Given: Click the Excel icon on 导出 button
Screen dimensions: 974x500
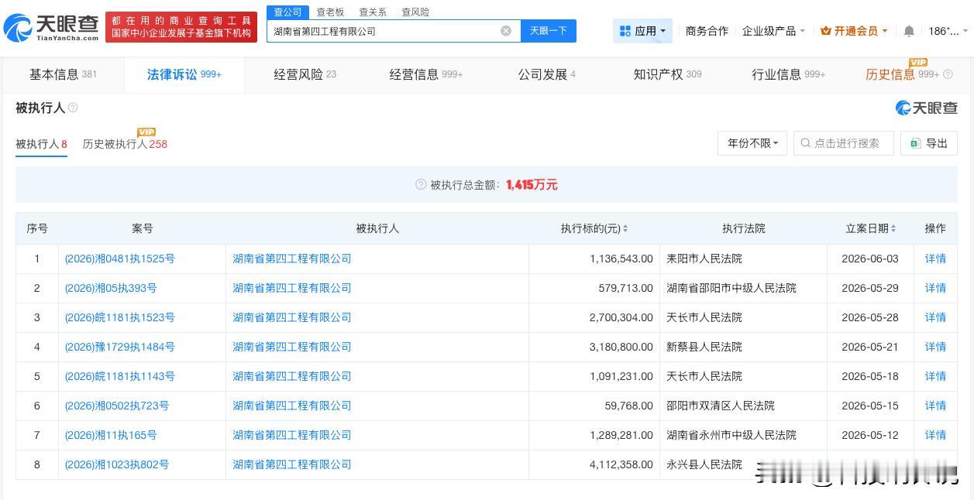Looking at the screenshot, I should click(x=915, y=143).
